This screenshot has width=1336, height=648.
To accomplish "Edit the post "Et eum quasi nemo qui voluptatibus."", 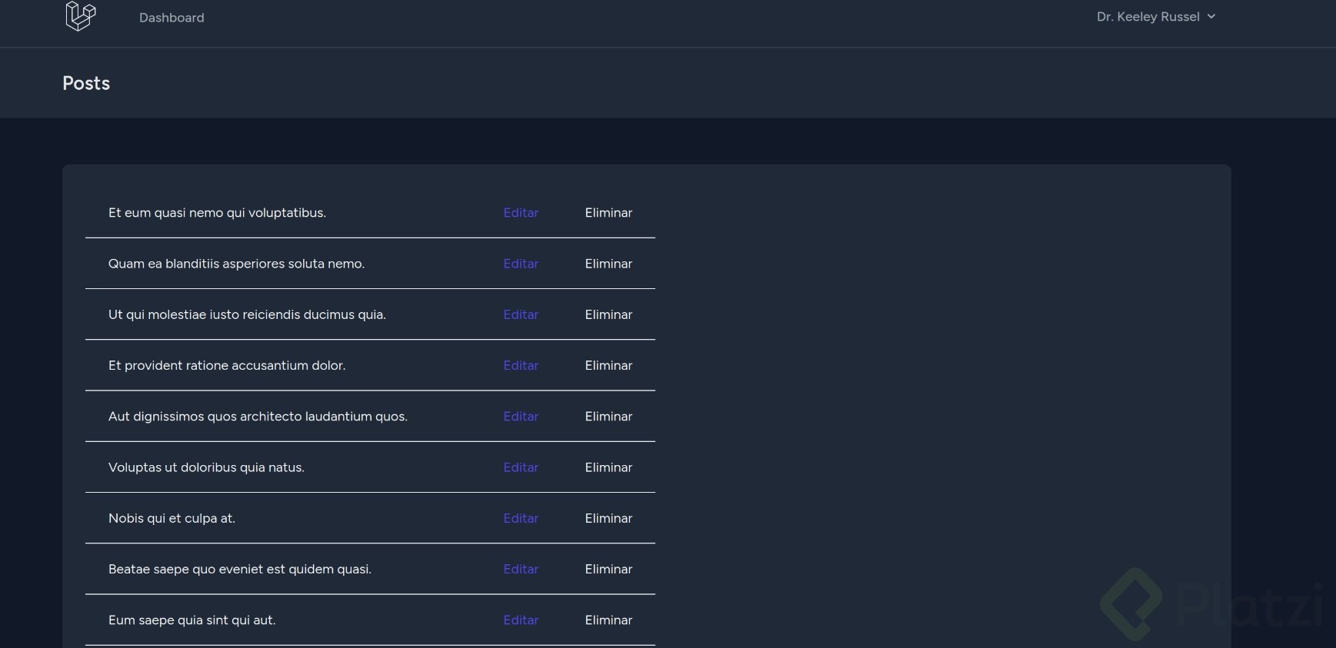I will click(x=521, y=213).
